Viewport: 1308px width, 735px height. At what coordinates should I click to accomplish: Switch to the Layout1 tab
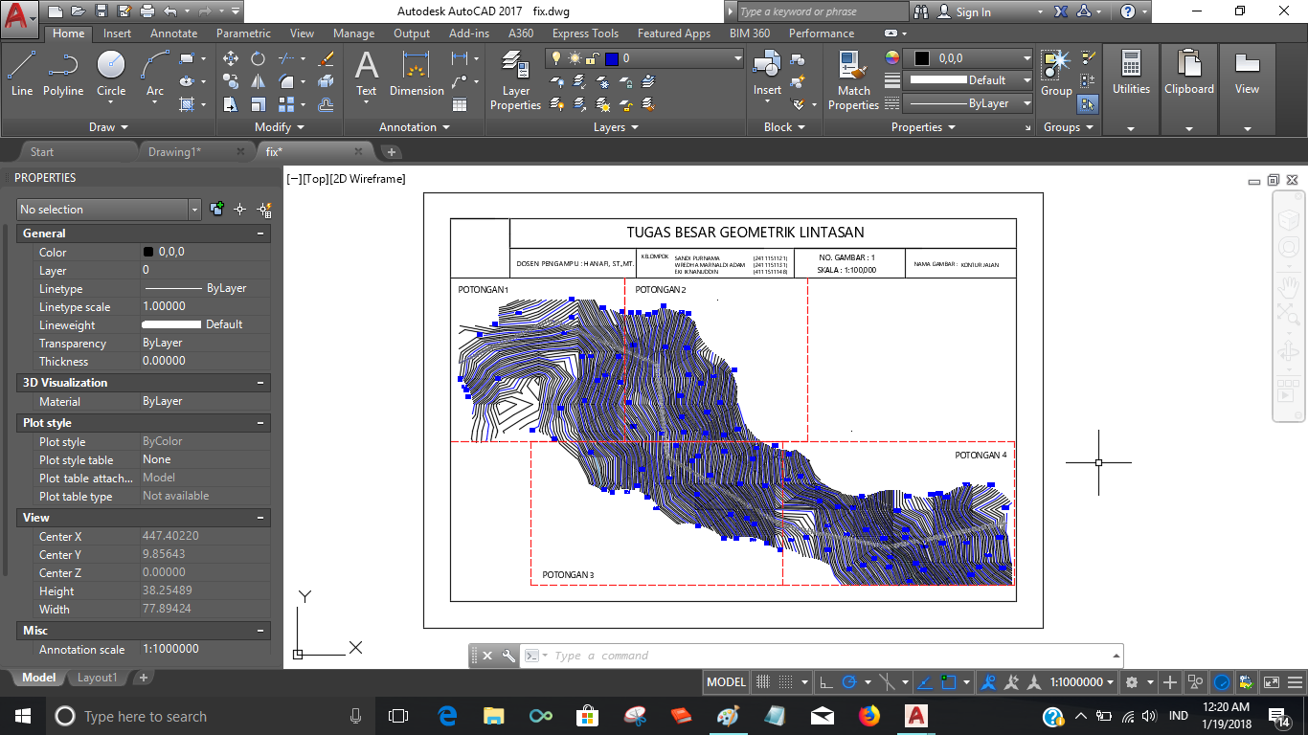tap(97, 678)
